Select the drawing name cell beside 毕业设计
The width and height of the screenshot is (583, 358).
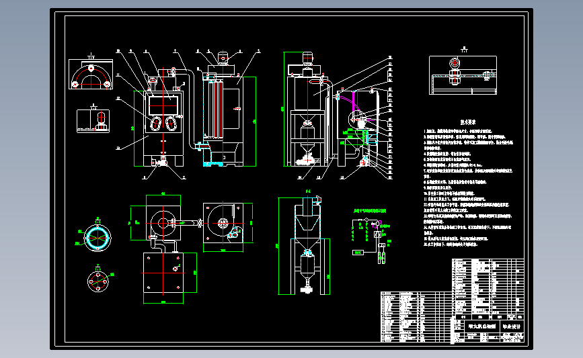[482, 326]
